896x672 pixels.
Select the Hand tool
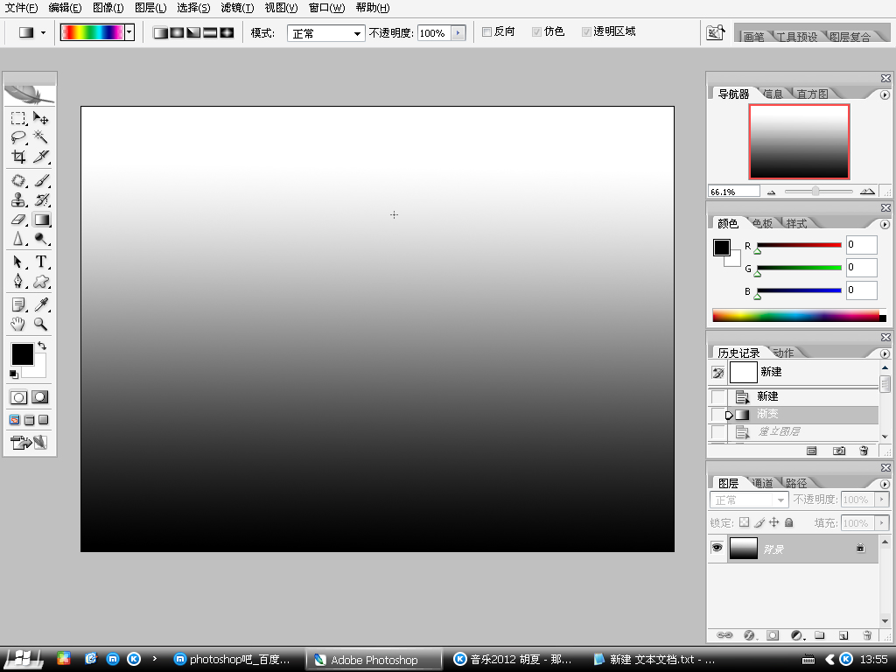click(18, 325)
